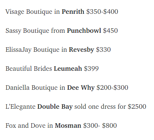Screen dimensions: 154x140
Task: Click the bold word Revesby
Action: point(81,50)
